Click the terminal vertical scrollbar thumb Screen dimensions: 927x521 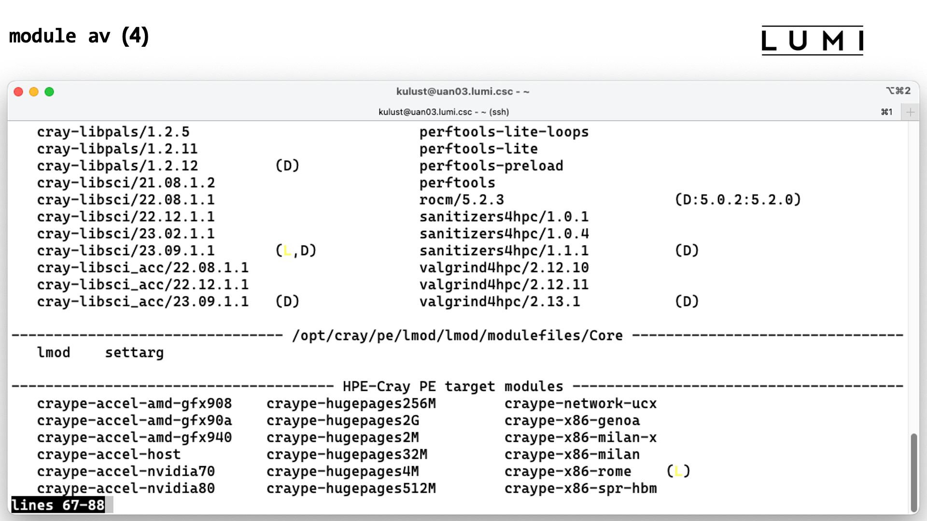point(913,473)
